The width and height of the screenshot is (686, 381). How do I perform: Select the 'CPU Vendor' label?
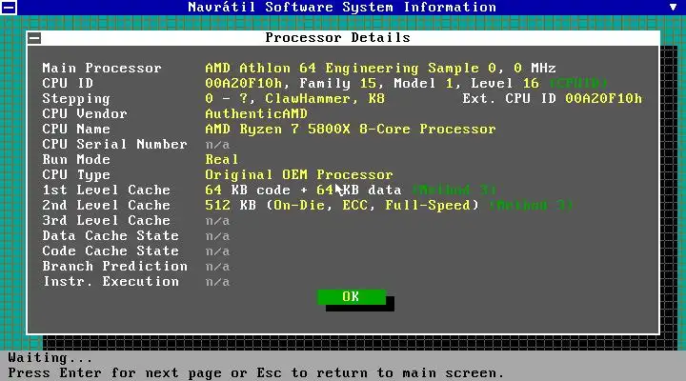[x=85, y=113]
